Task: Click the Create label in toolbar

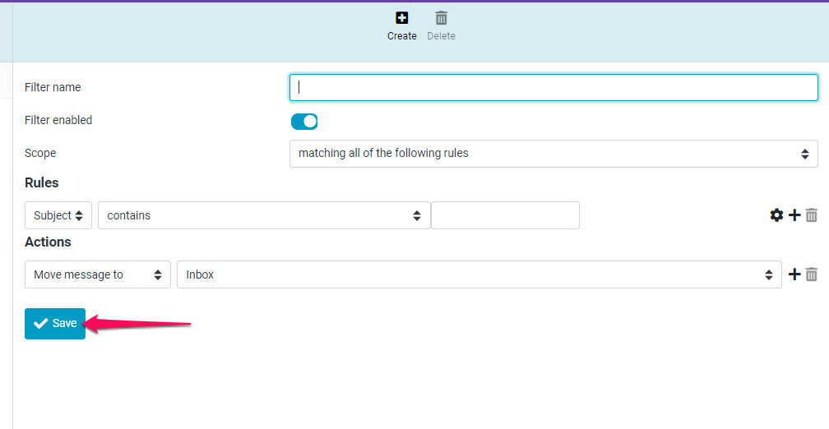Action: [x=402, y=36]
